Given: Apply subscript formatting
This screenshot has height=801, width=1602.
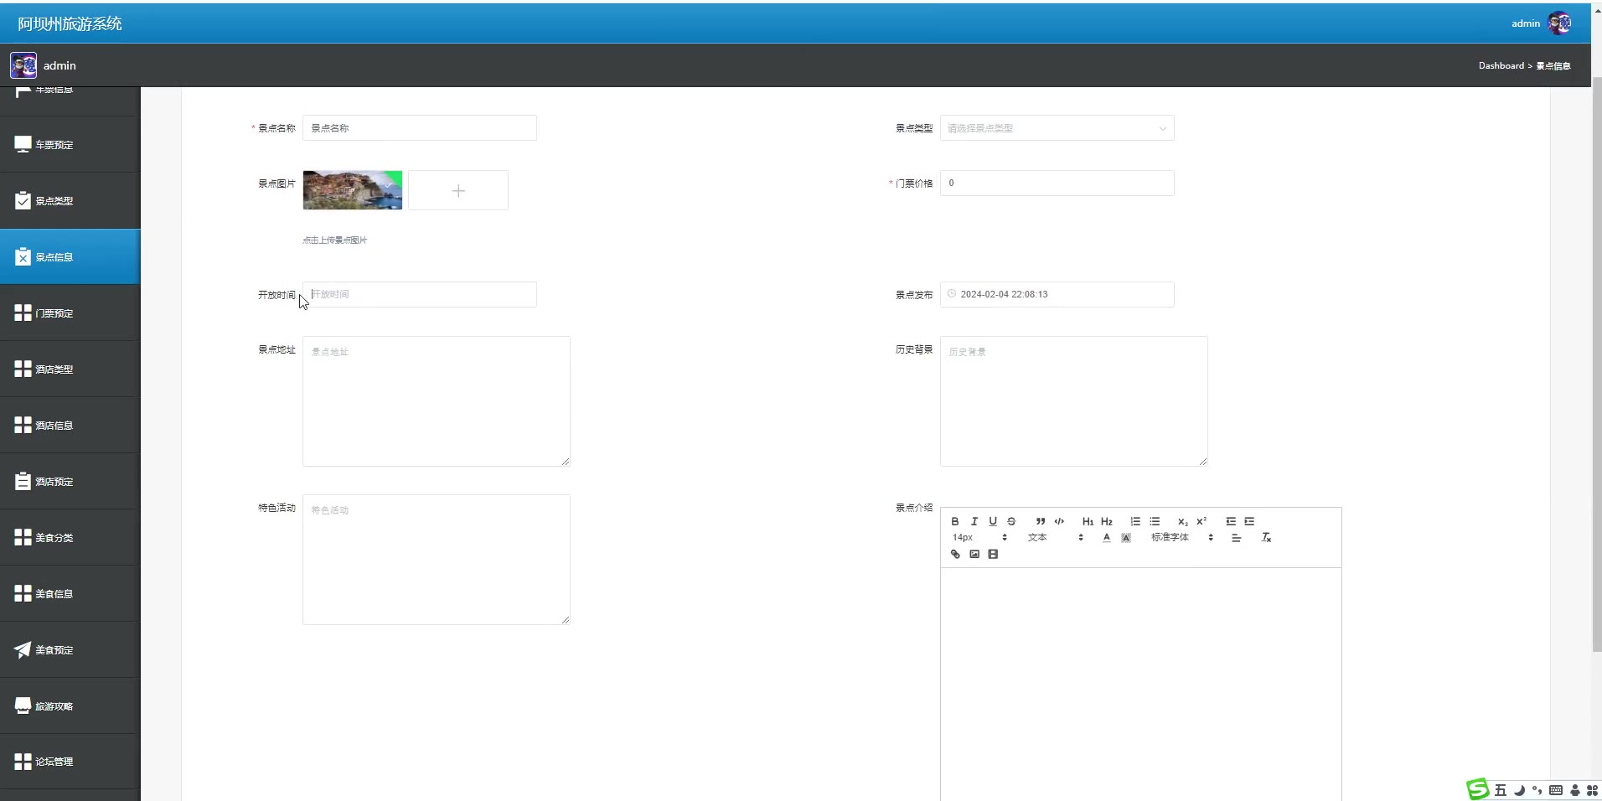Looking at the screenshot, I should 1182,521.
